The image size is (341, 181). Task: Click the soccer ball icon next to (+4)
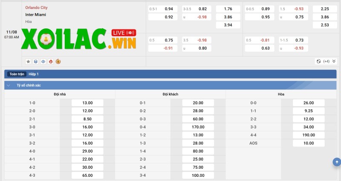[318, 61]
